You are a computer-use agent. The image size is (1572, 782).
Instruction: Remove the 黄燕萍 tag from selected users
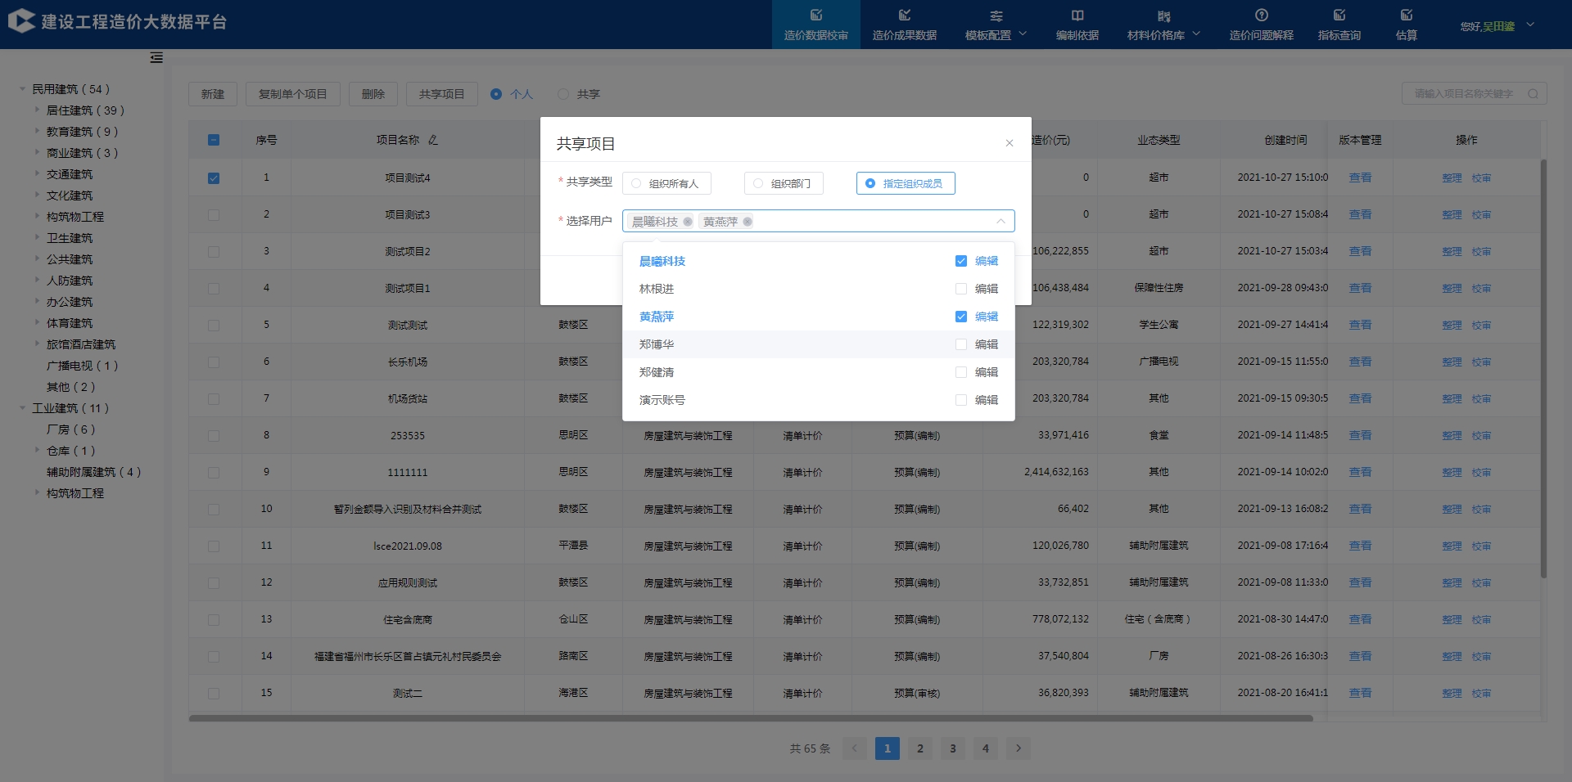click(748, 222)
